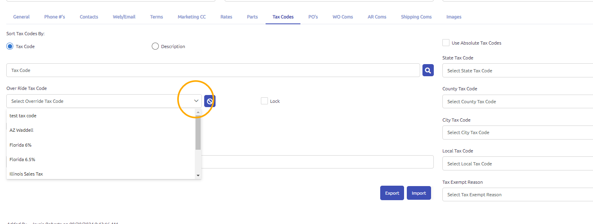Choose 'Illinois Sales Tax' override option
Viewport: 593px width, 224px height.
101,174
